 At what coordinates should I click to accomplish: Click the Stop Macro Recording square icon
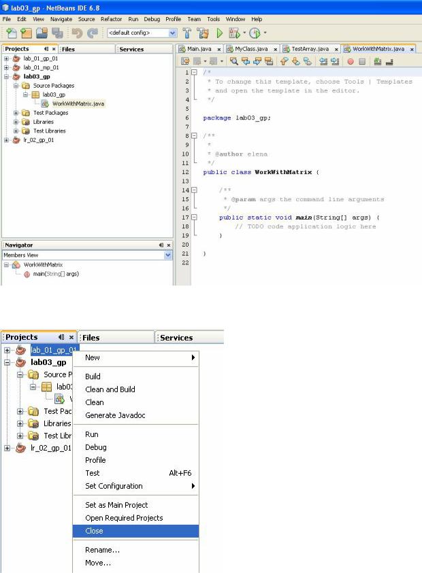coord(362,61)
